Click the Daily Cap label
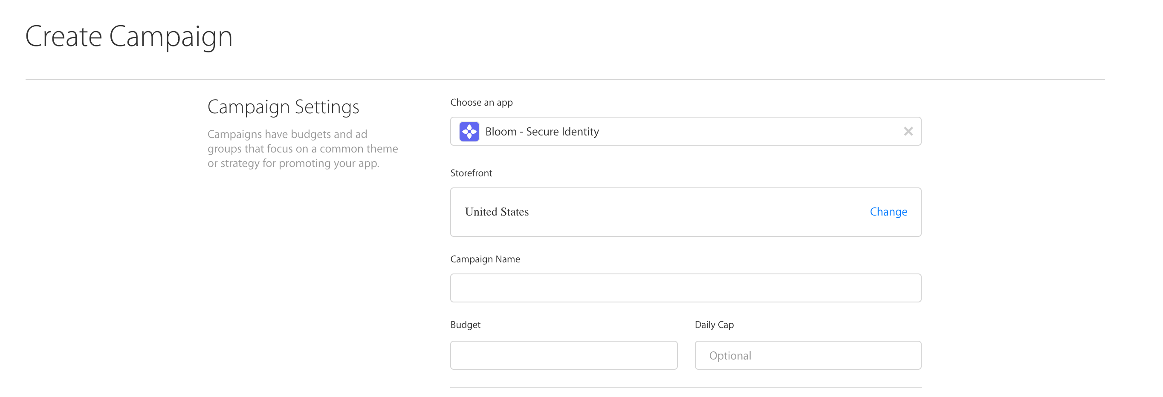Screen dimensions: 1163x397 click(714, 325)
